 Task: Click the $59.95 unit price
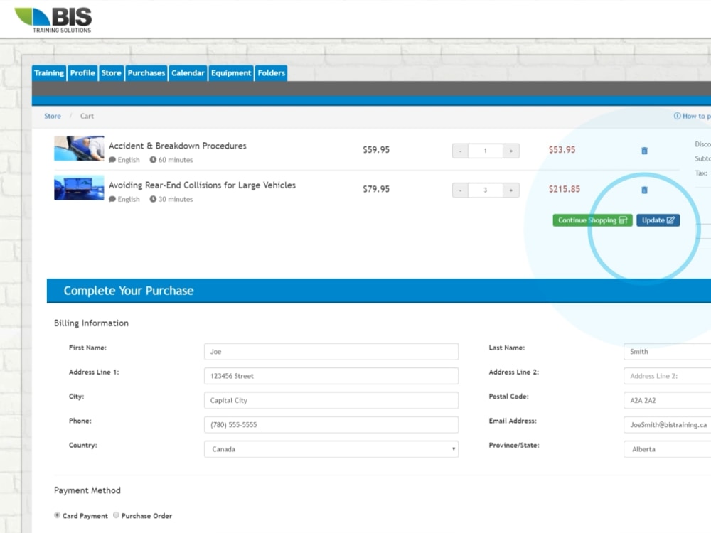click(376, 150)
